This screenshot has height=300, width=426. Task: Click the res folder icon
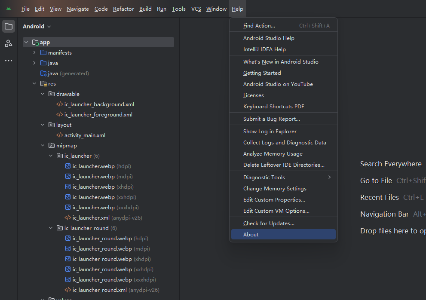click(x=43, y=84)
